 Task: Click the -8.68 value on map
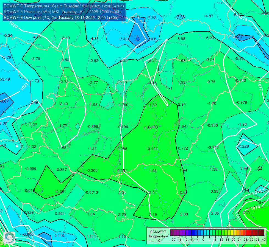pyautogui.click(x=181, y=39)
